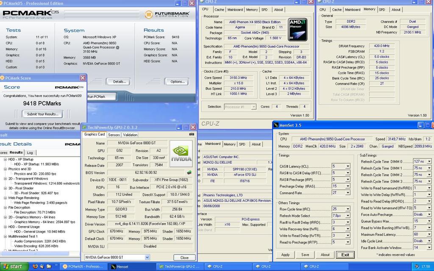Open Refresh Cycle Time DIMM 0 dropdown
This screenshot has width=434, height=271.
[429, 161]
